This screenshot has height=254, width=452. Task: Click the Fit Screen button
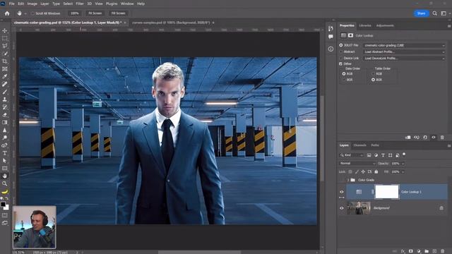95,13
